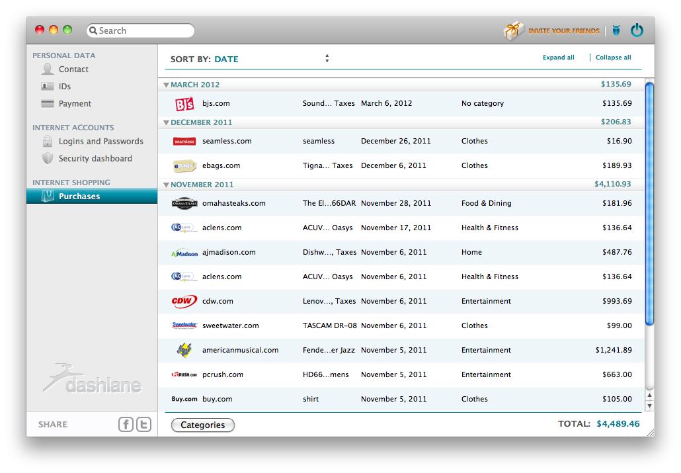This screenshot has width=681, height=473.
Task: Select the buy.com purchase row
Action: pyautogui.click(x=401, y=399)
